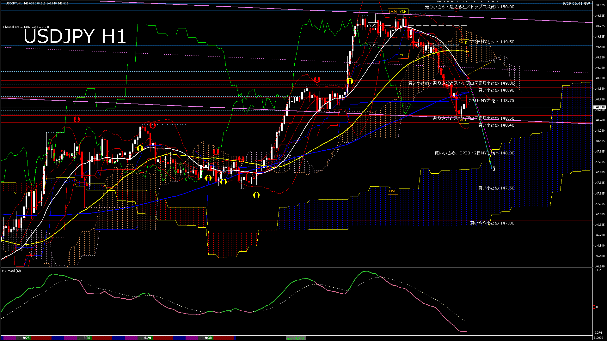Click the 買い小さめ 147.50 order label
The image size is (607, 341).
point(496,188)
